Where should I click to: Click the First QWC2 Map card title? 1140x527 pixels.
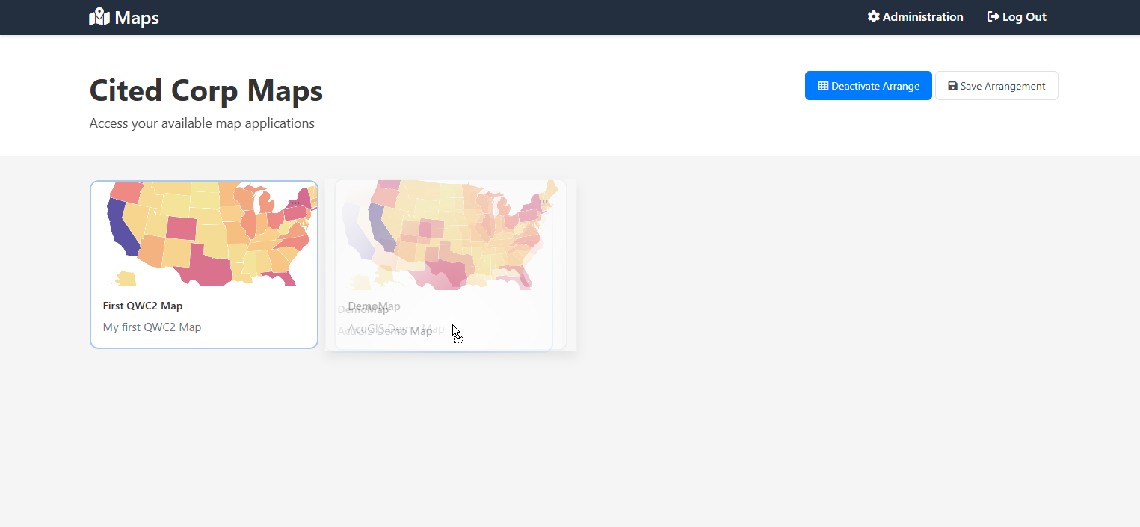pos(143,306)
